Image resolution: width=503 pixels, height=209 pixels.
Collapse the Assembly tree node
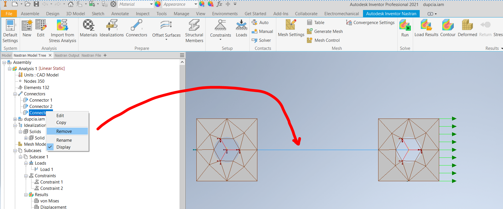tap(4, 62)
